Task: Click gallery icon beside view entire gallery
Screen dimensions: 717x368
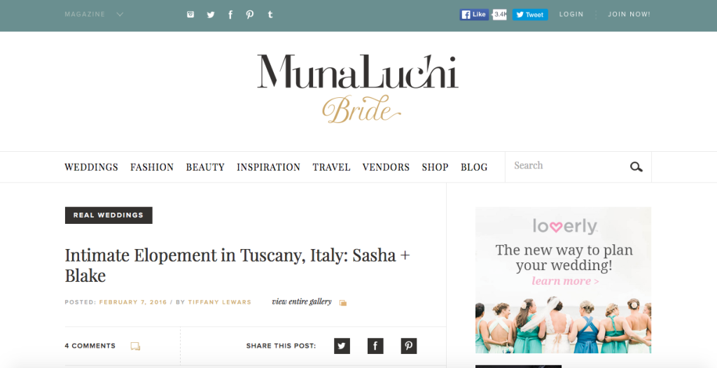Action: click(x=343, y=302)
